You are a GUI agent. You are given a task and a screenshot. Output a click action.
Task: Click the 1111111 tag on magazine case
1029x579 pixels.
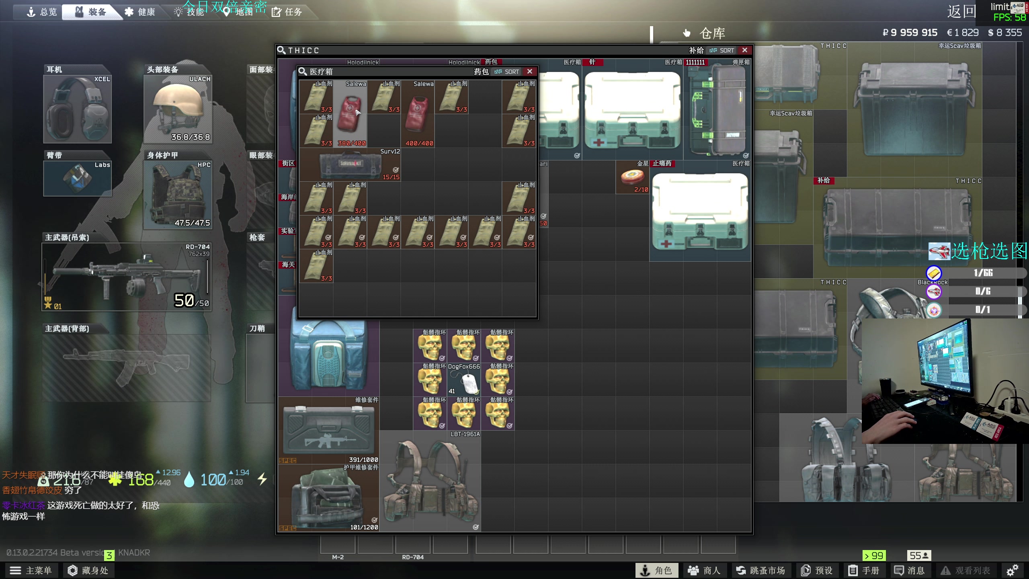coord(695,62)
